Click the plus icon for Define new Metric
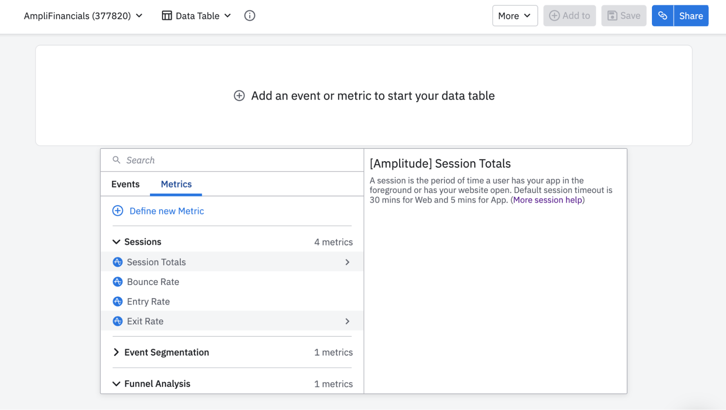This screenshot has width=726, height=410. coord(118,211)
